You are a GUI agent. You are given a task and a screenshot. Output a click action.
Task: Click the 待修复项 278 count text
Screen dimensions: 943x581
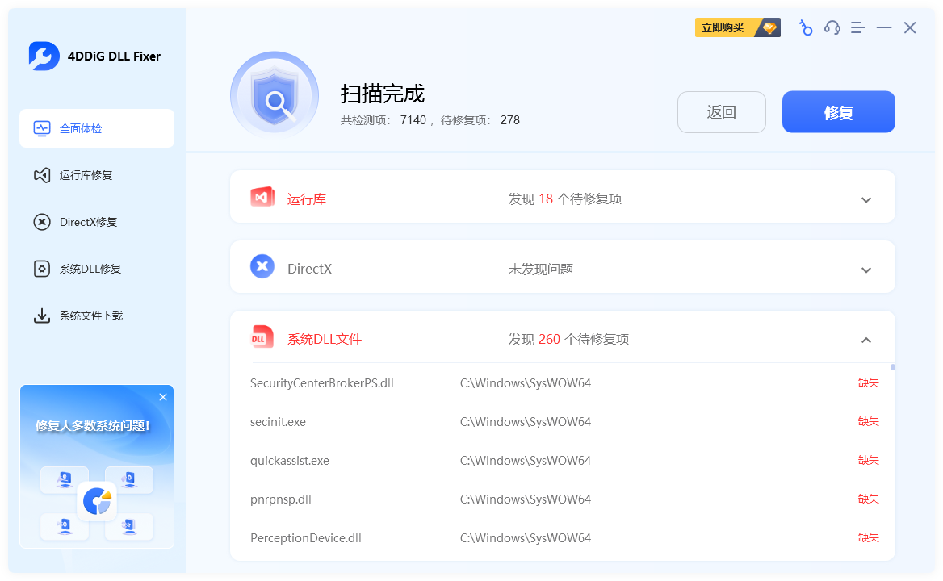point(480,120)
